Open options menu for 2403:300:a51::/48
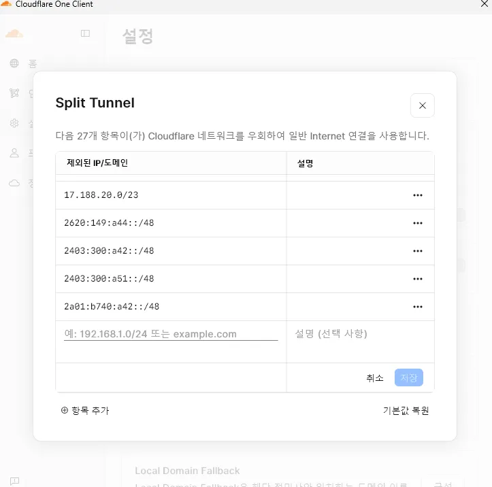 (418, 279)
